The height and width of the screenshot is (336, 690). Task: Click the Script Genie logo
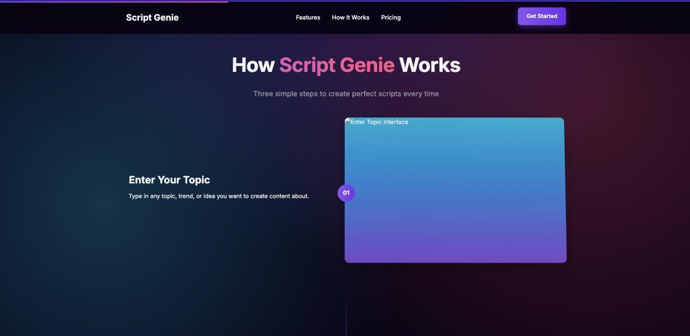click(152, 17)
